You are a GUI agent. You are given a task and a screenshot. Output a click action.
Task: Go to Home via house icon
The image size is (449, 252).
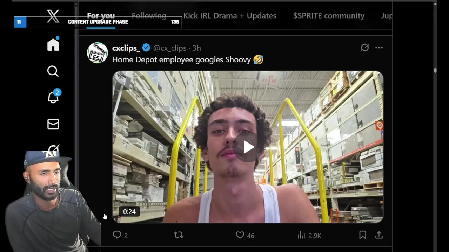(53, 44)
